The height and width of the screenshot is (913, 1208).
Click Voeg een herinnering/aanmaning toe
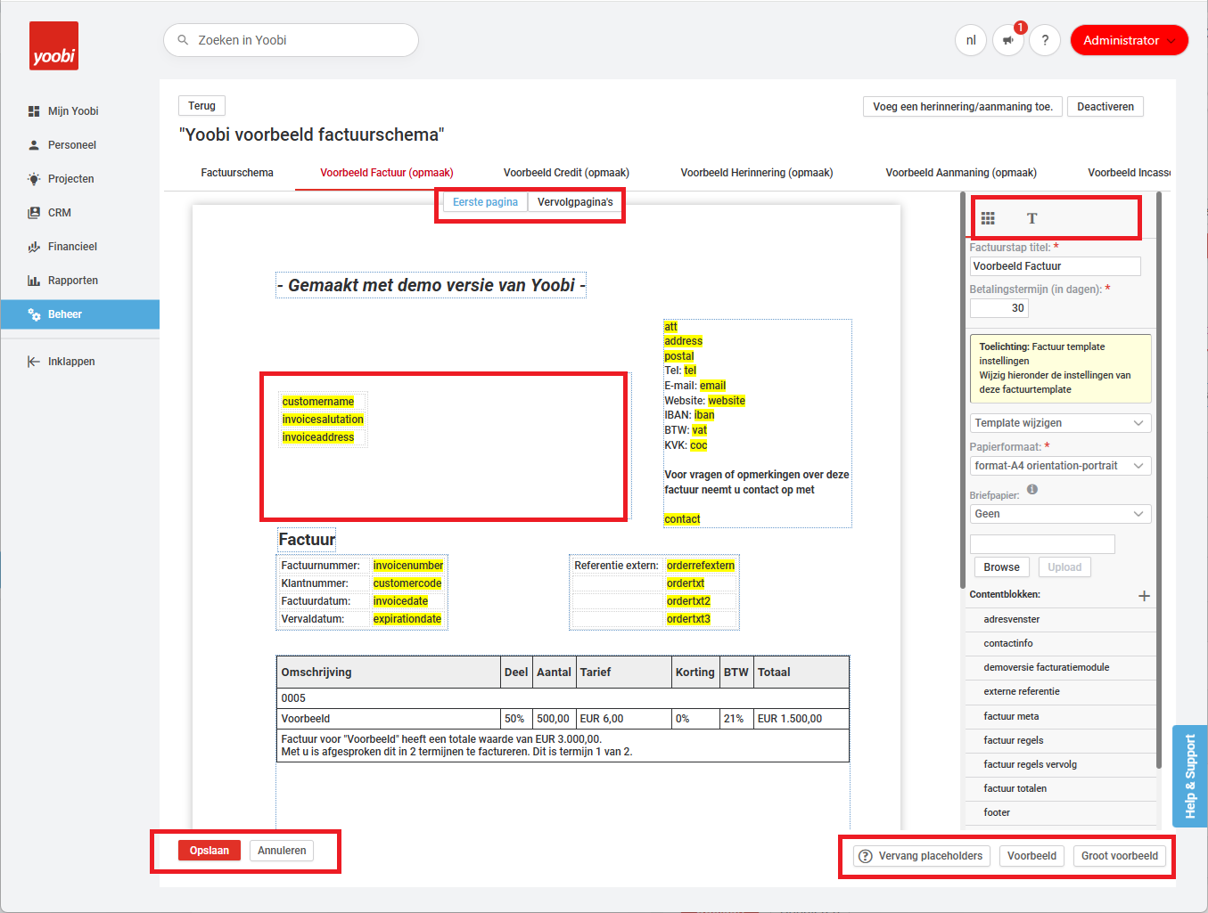963,107
